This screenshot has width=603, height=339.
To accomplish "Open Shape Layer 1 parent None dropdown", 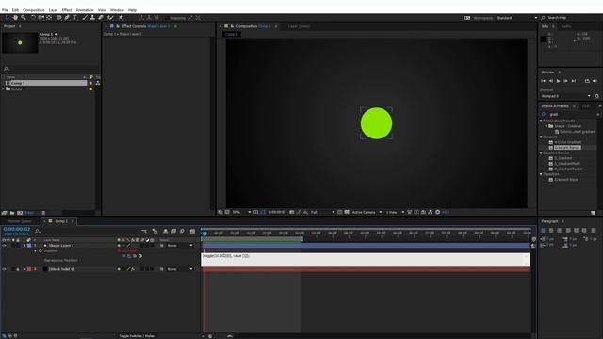I will [x=180, y=246].
